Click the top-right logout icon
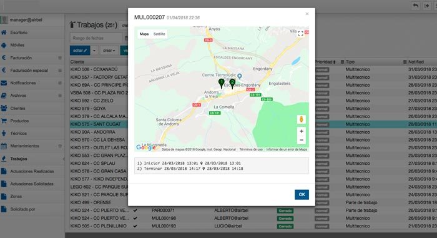 [x=426, y=6]
